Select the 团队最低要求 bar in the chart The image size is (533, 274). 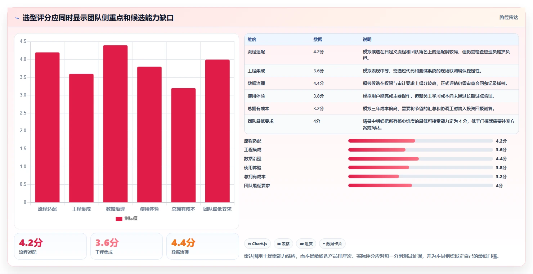[218, 131]
